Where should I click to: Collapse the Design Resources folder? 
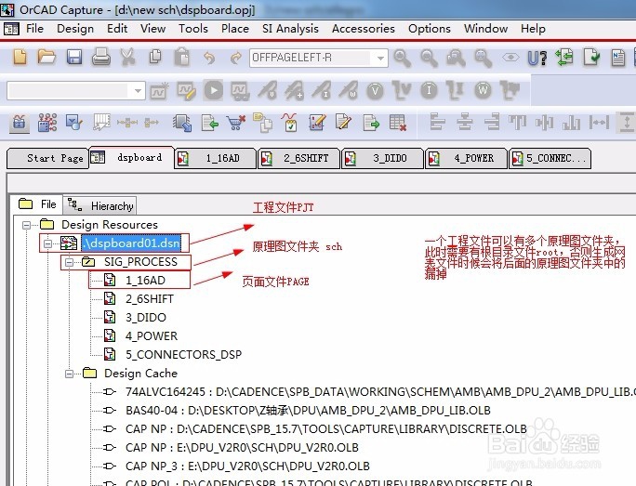click(26, 225)
